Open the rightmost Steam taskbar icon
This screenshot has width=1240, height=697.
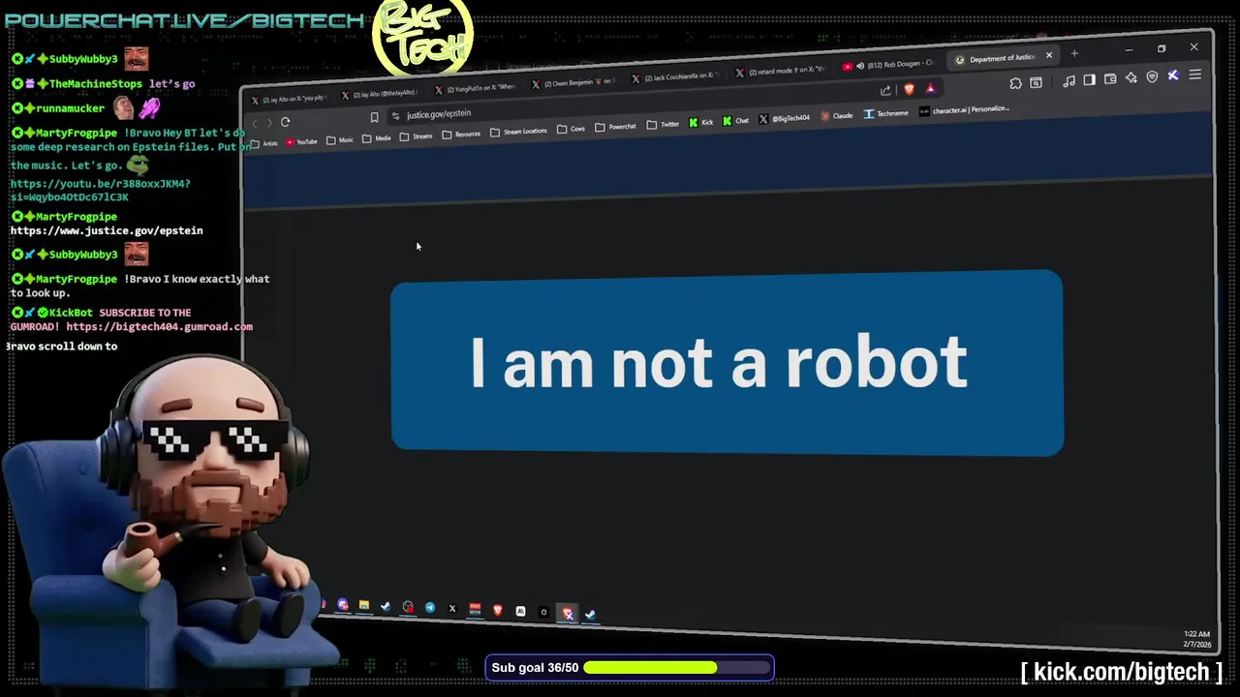tap(590, 614)
